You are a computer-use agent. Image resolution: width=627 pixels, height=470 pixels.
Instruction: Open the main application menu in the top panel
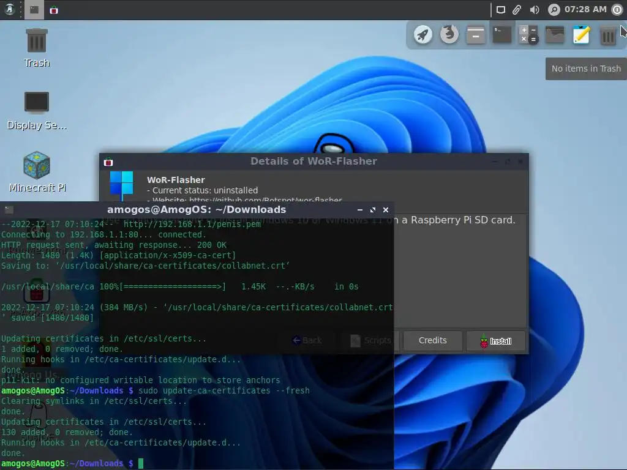9,10
